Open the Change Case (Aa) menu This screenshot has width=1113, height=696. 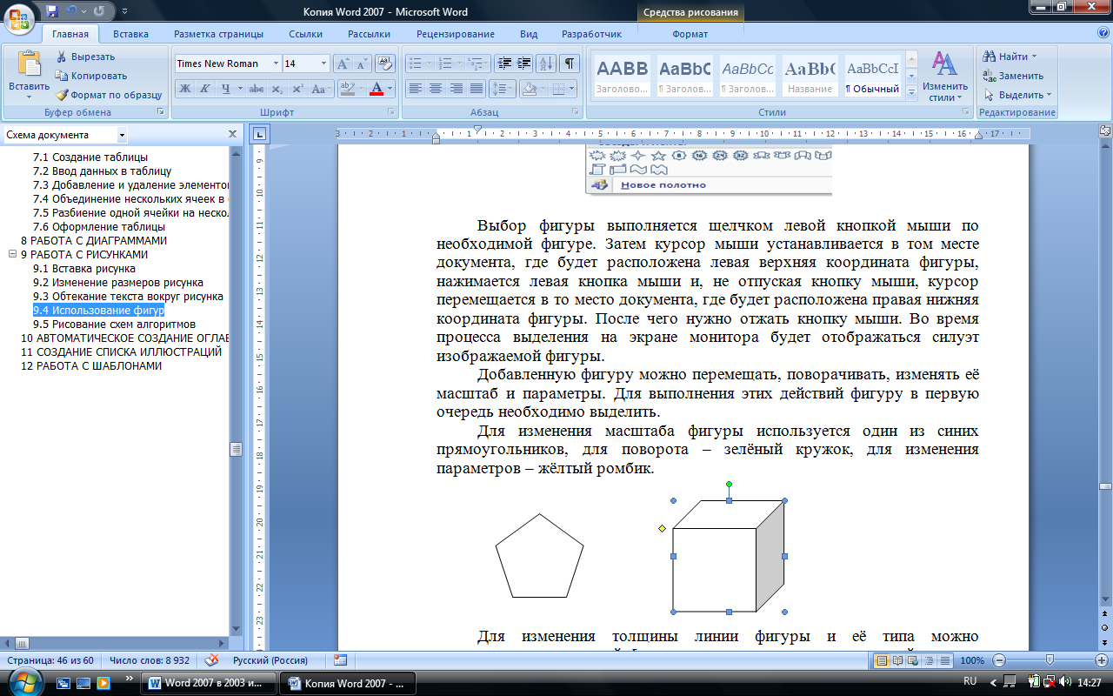coord(321,89)
